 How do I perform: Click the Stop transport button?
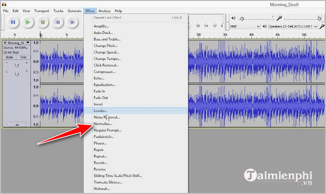click(x=43, y=22)
